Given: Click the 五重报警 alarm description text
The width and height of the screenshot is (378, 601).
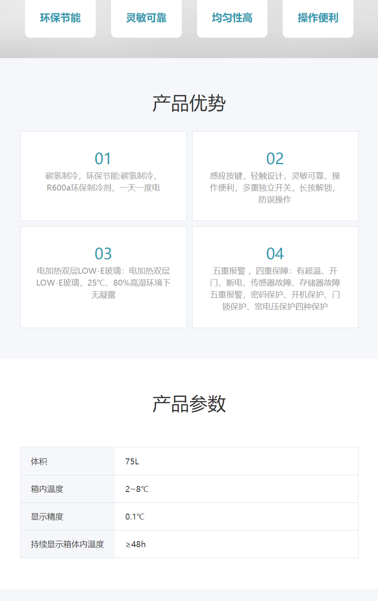Looking at the screenshot, I should point(275,289).
